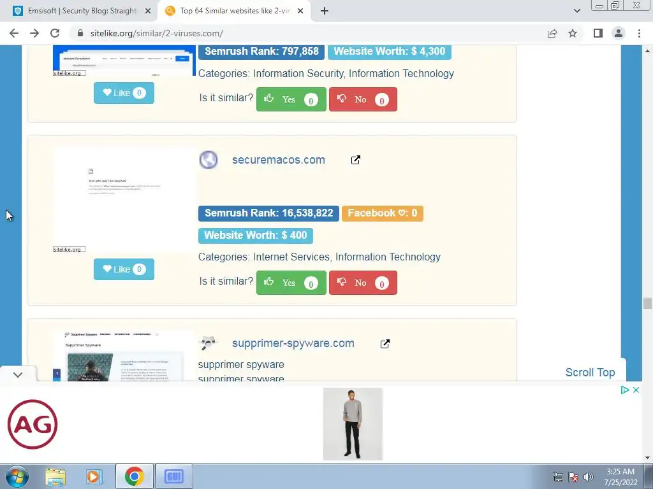653x489 pixels.
Task: Vote Yes similar for securemacos.com
Action: [291, 283]
